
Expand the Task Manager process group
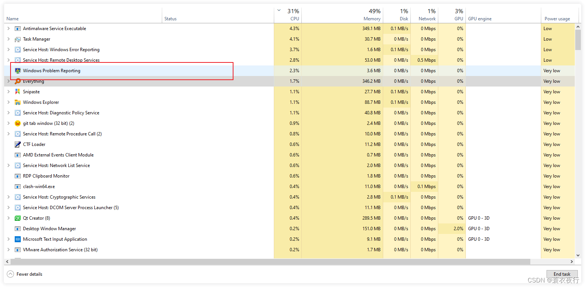tap(9, 39)
